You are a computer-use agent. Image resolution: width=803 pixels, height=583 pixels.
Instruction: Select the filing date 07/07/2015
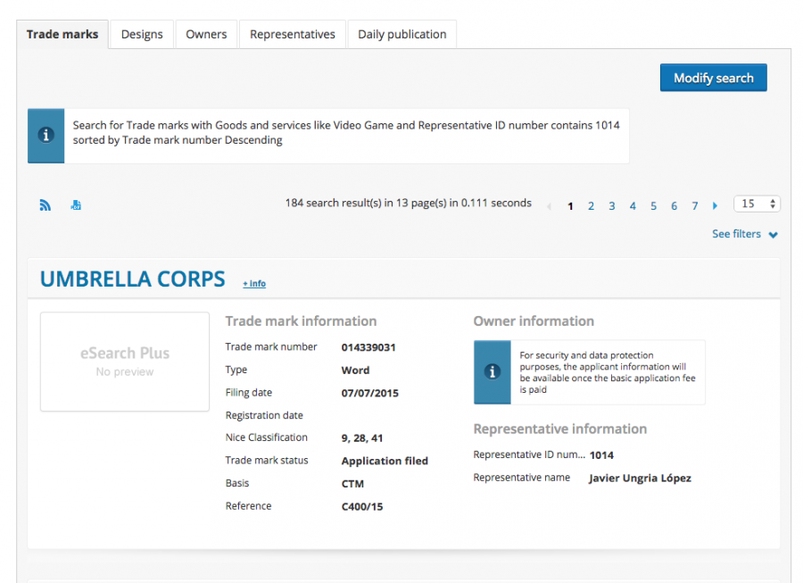click(369, 393)
